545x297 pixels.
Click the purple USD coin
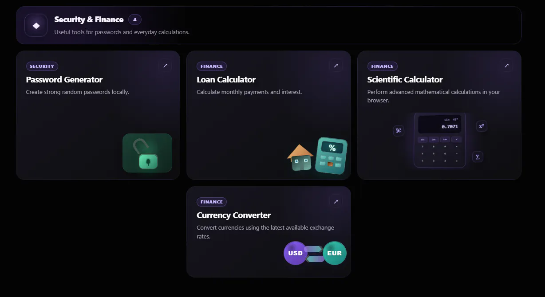tap(295, 253)
